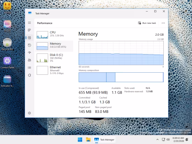Close the Task Manager window
This screenshot has height=144, width=192.
(x=164, y=11)
